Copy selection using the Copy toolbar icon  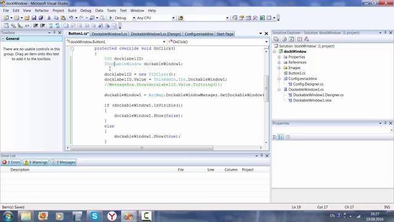(x=56, y=18)
